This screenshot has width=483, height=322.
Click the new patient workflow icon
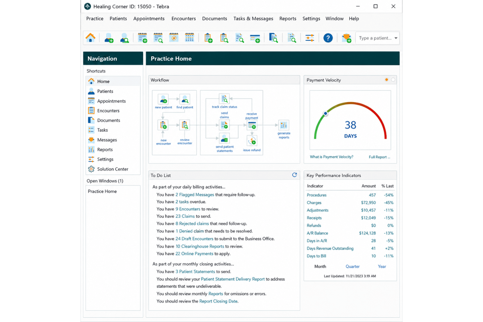(x=163, y=99)
